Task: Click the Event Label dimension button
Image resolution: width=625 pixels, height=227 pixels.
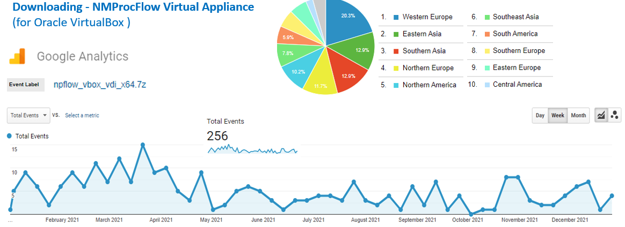Action: coord(26,84)
